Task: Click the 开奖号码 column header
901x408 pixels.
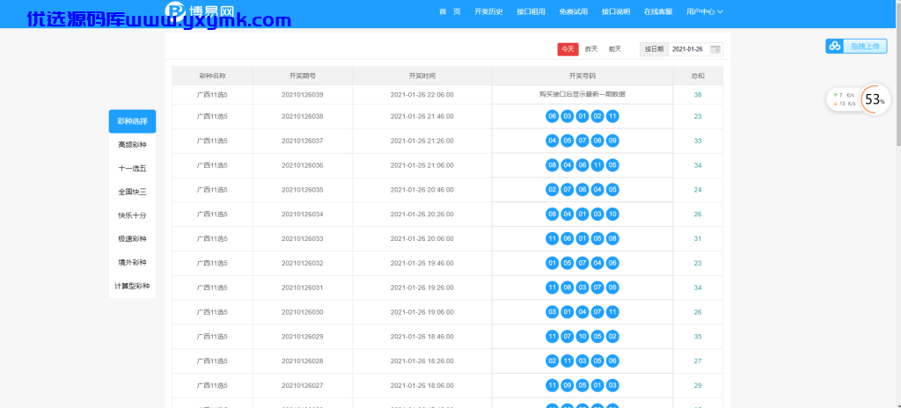Action: point(582,76)
